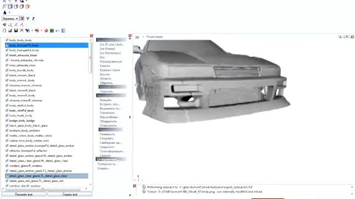Open the dropdown arrow beside the droplet icon

(x=9, y=13)
